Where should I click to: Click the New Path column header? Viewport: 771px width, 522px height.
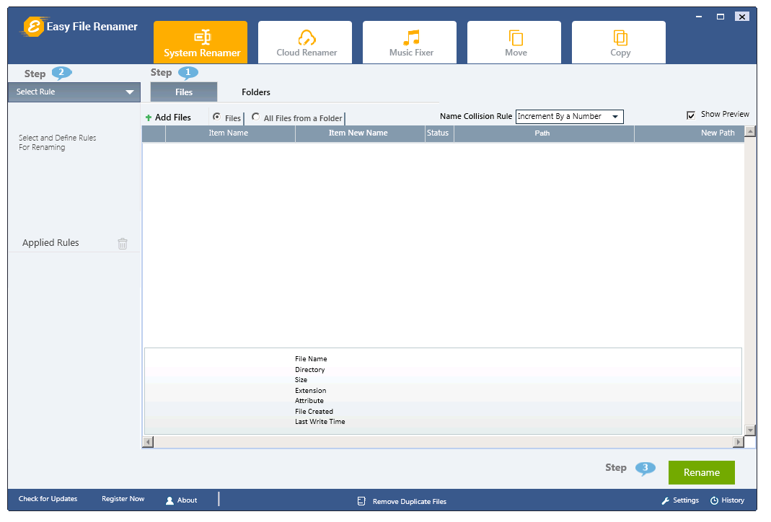pyautogui.click(x=689, y=133)
